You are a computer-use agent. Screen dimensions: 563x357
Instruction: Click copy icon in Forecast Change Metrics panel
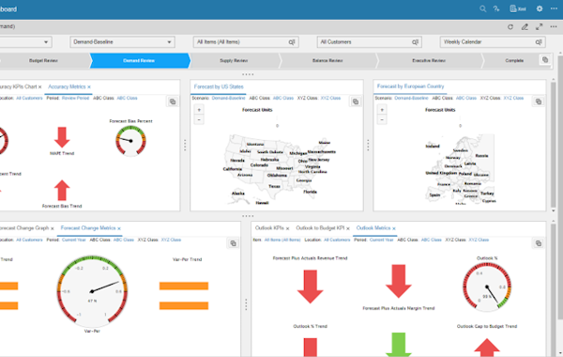click(x=233, y=243)
